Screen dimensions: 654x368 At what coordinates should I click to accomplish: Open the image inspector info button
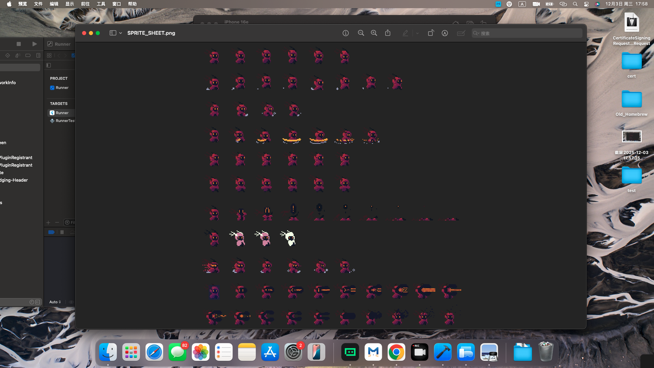point(345,33)
